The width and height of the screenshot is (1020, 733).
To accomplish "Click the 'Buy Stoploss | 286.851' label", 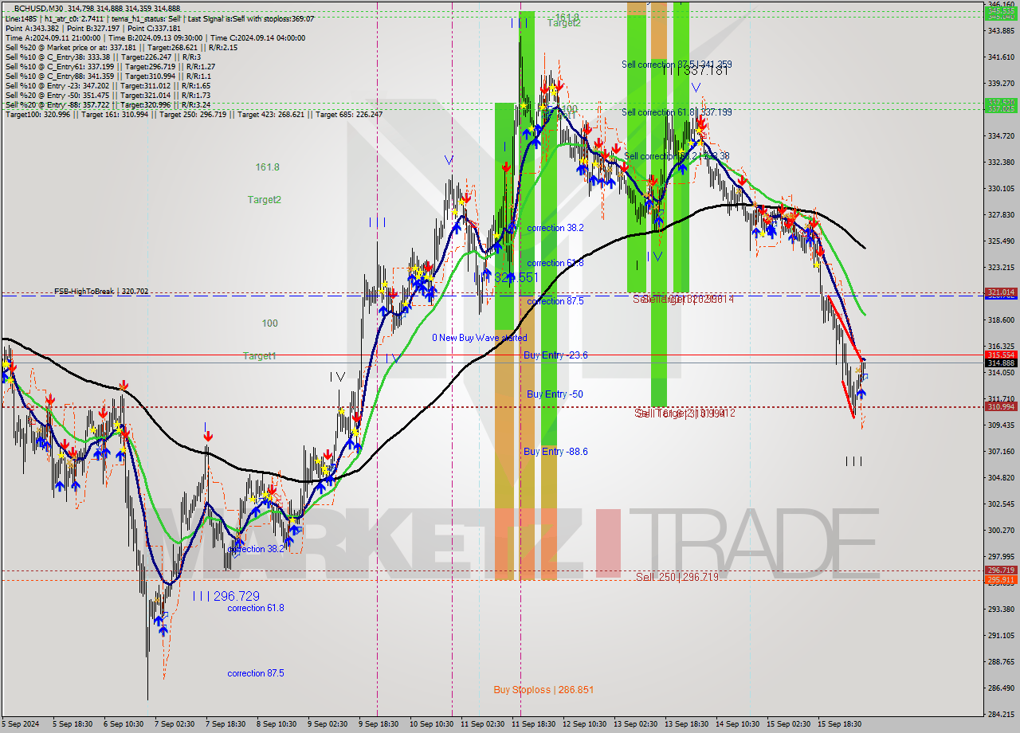I will (543, 690).
